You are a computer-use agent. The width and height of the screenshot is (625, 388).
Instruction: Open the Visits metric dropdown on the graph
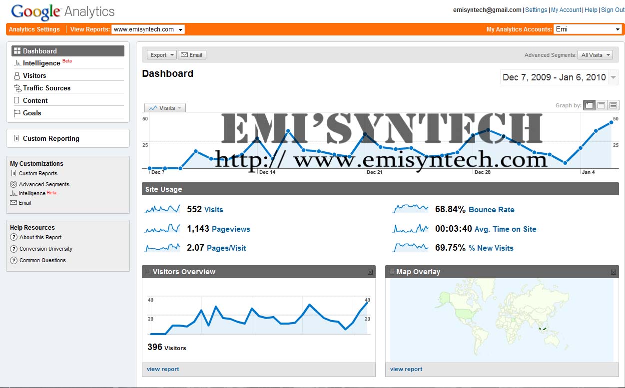pos(165,107)
